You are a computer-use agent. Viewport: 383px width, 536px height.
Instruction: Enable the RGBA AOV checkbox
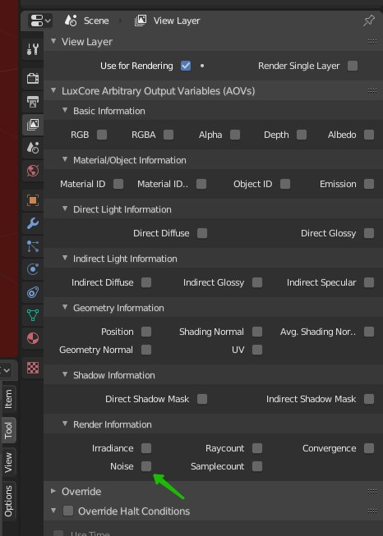tap(168, 135)
